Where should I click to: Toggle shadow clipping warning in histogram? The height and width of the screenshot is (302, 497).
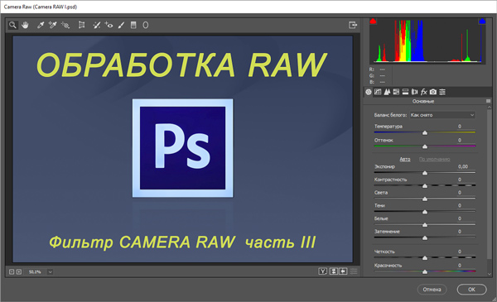pyautogui.click(x=373, y=22)
